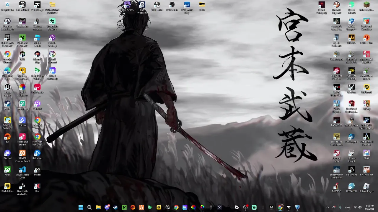The image size is (378, 212).
Task: Open Steam from the taskbar
Action: 115,207
